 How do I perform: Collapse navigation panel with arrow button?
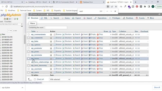click(27, 14)
